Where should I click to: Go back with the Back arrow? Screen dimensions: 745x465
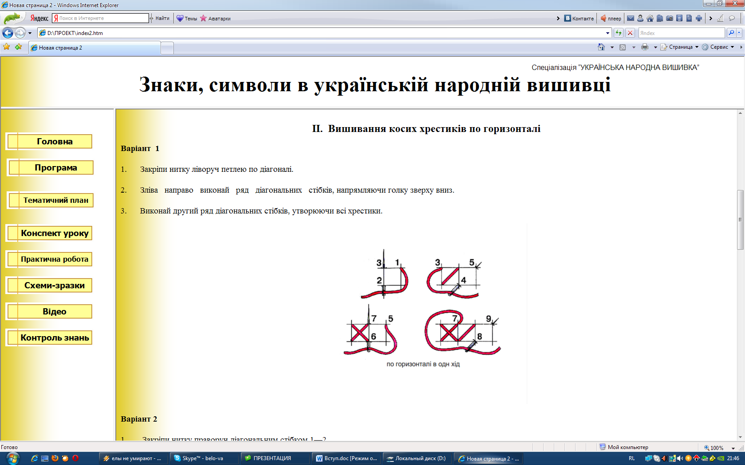click(8, 33)
